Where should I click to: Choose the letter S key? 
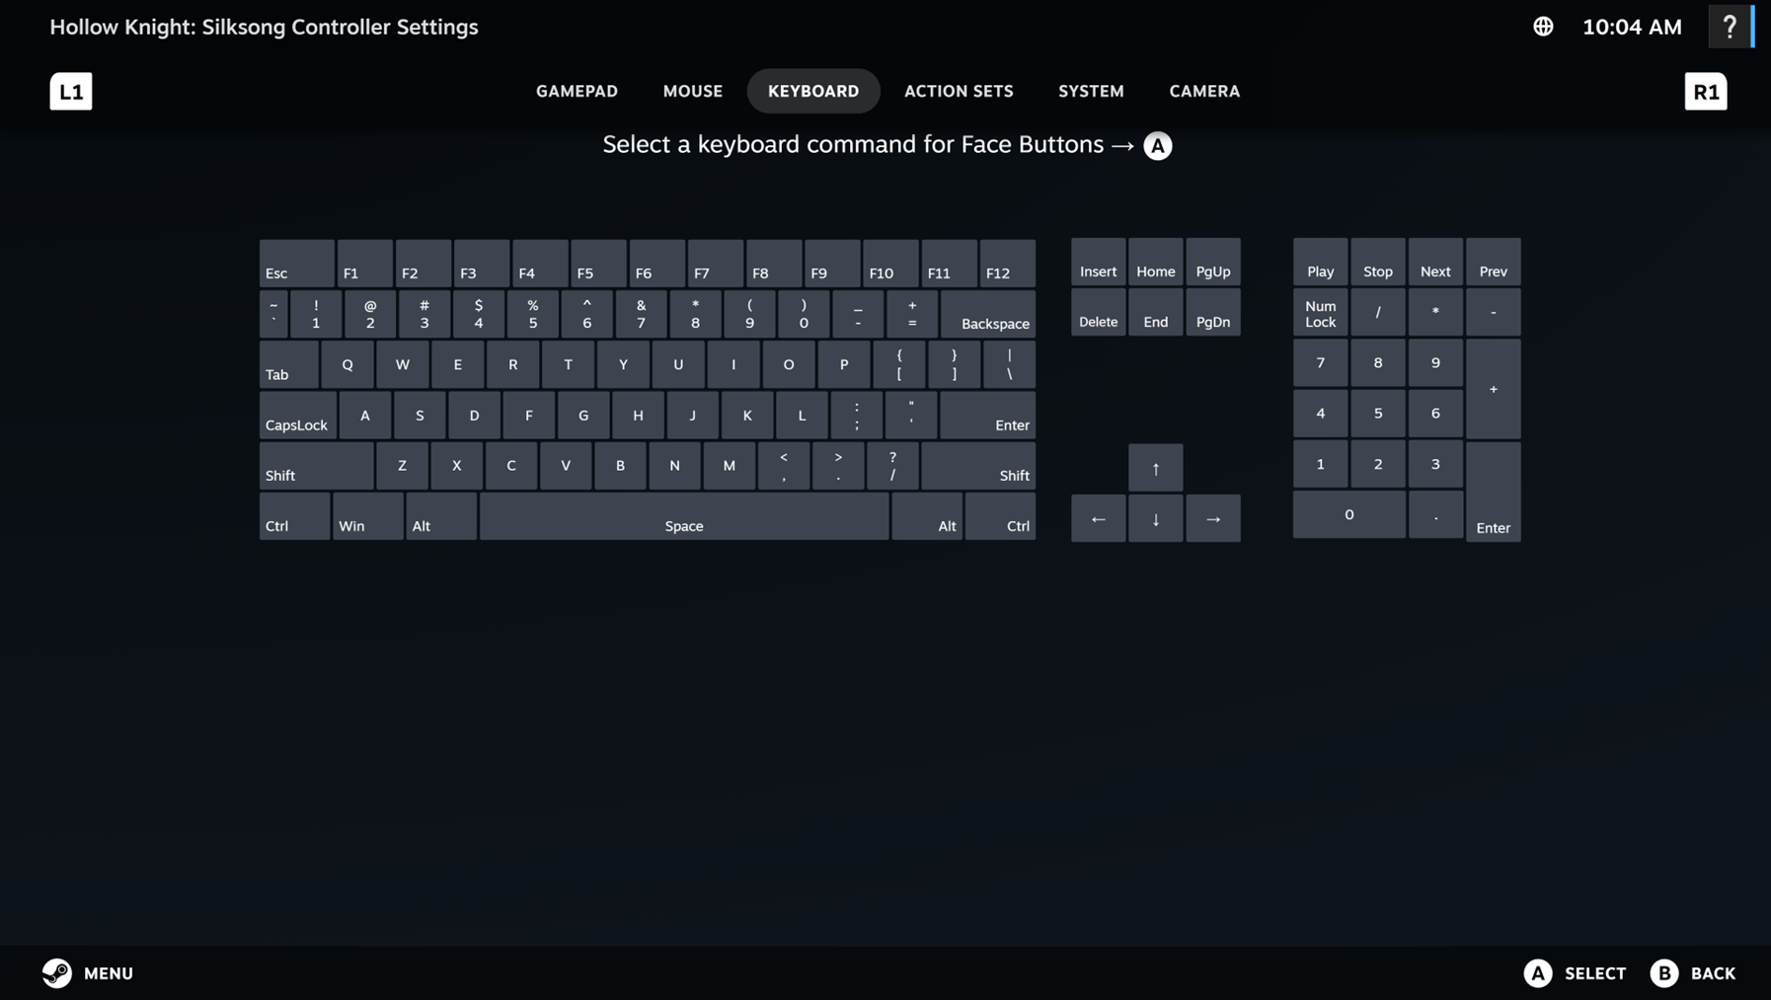coord(420,415)
